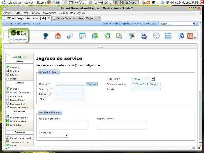This screenshot has height=153, width=204.
Task: Click Facturar Servicio link
Action: (19, 118)
